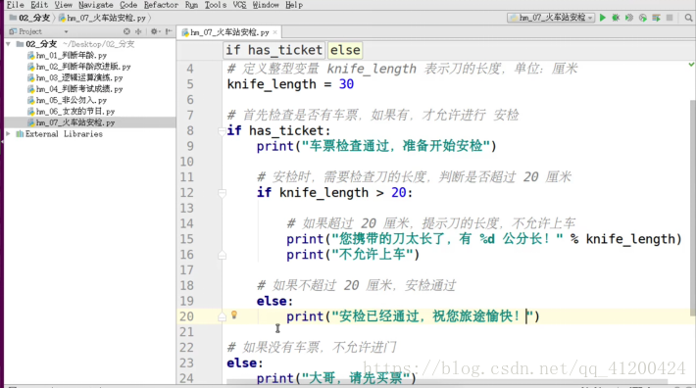Hide the Project panel with hide icon
The width and height of the screenshot is (697, 388).
[169, 31]
